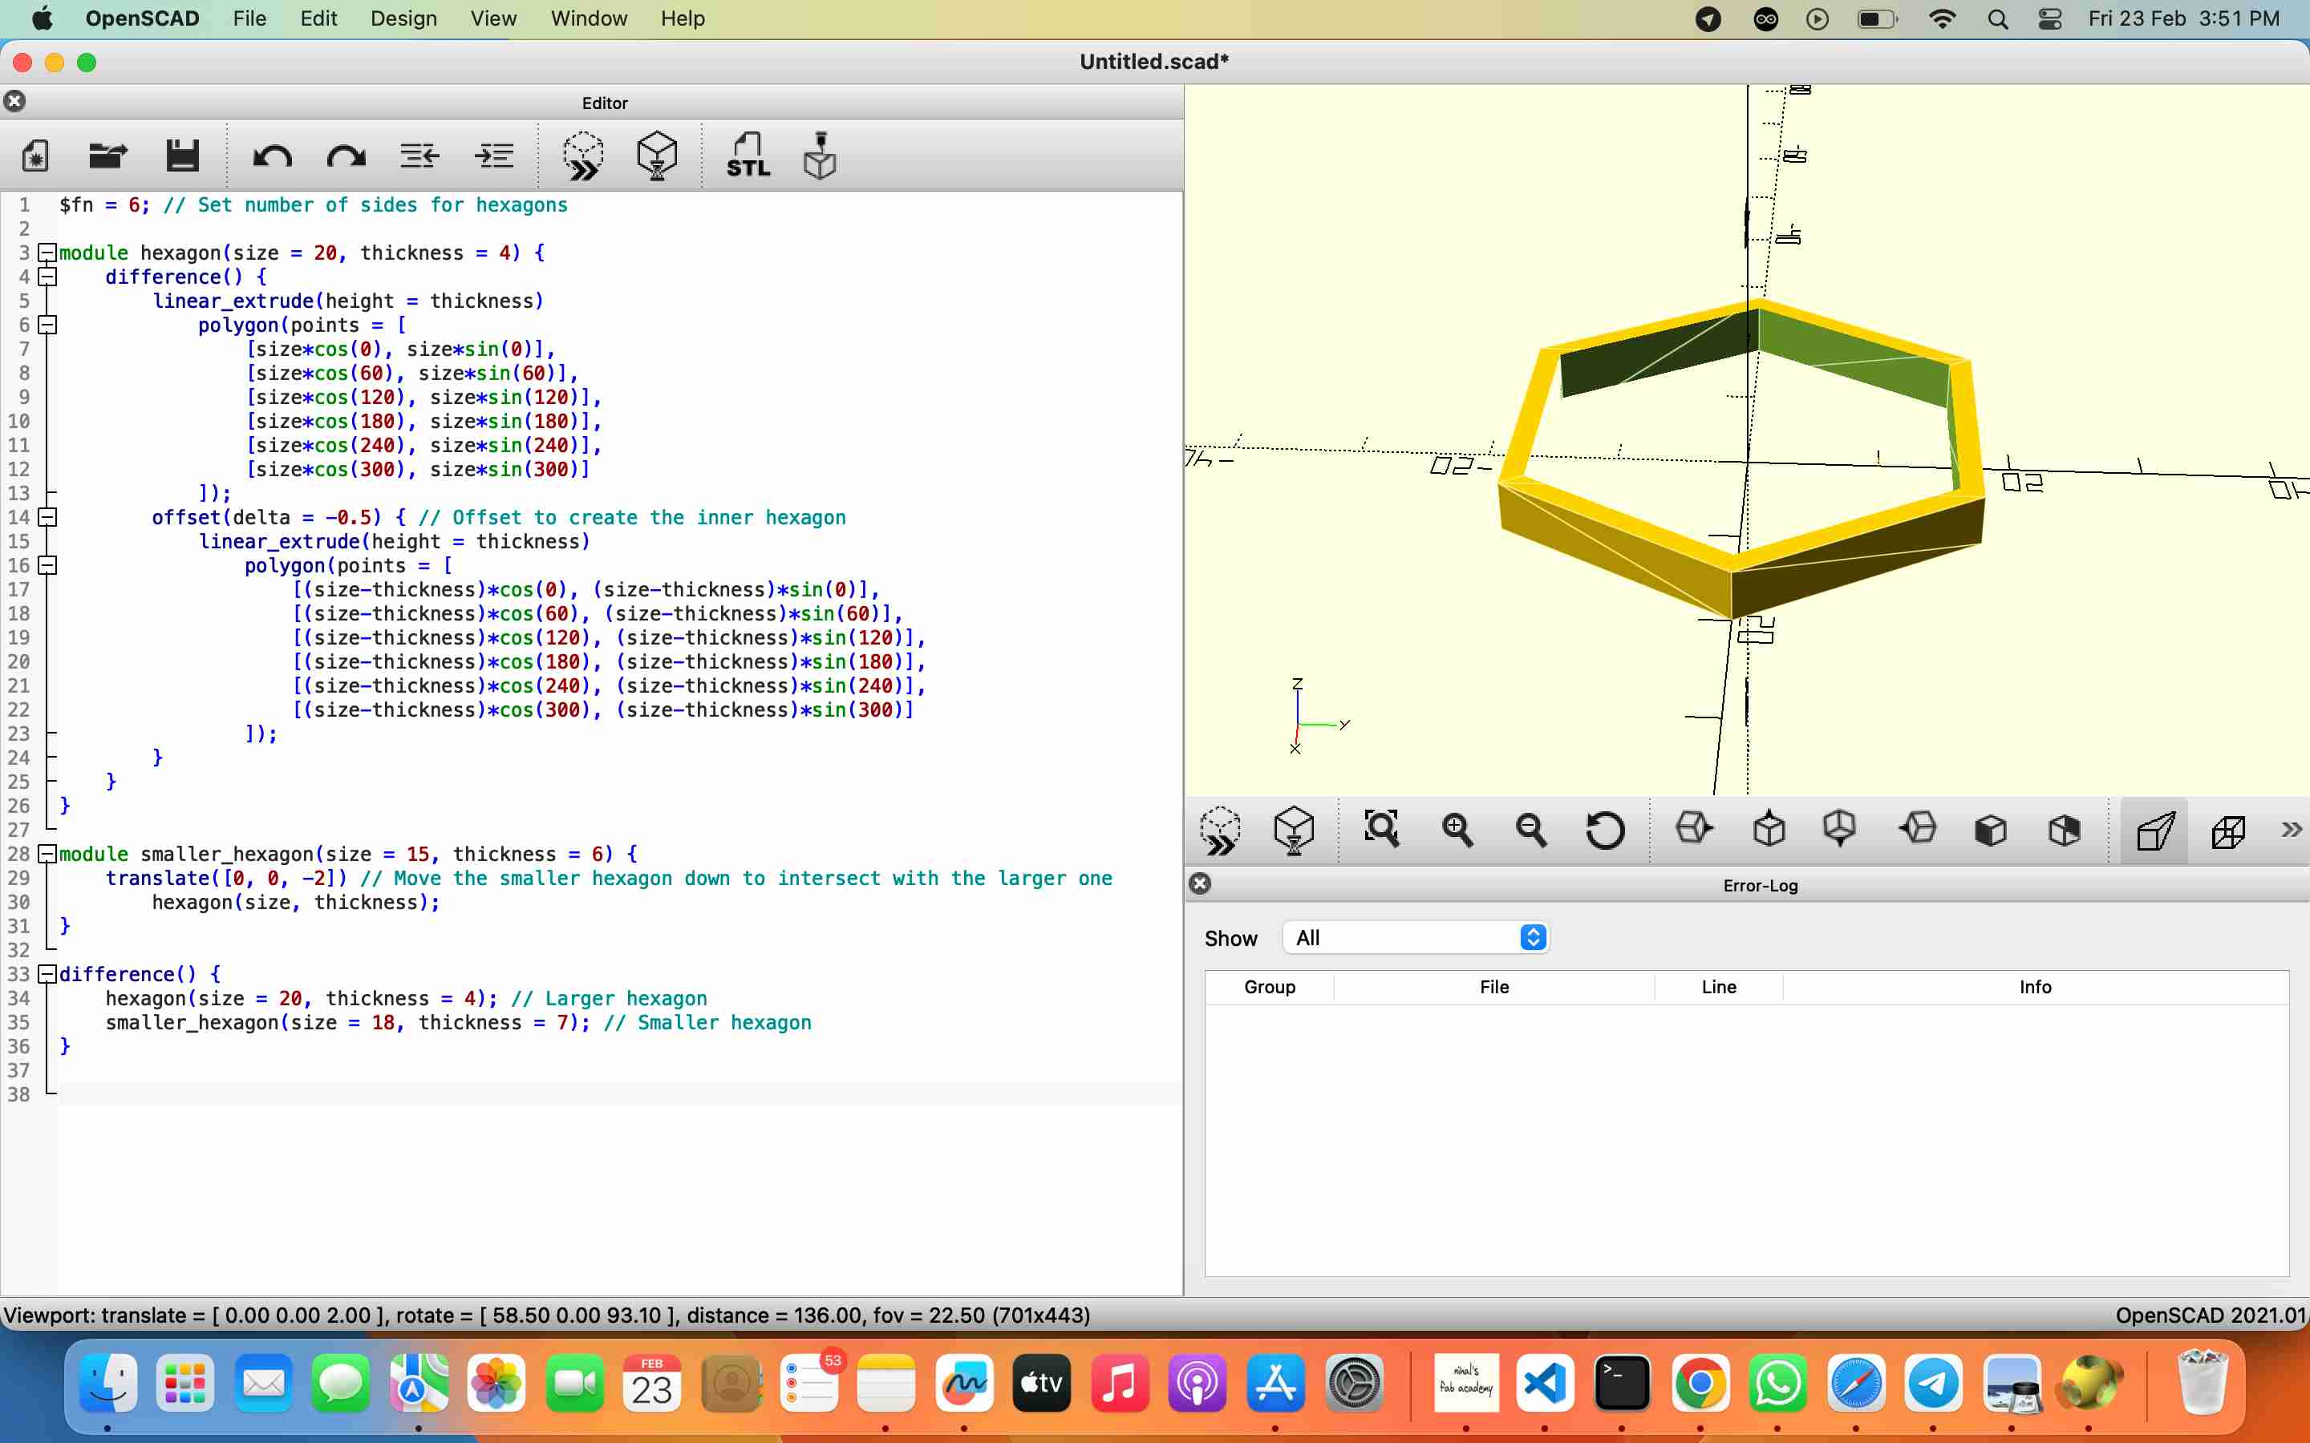
Task: Click the 3D print preview icon
Action: 818,155
